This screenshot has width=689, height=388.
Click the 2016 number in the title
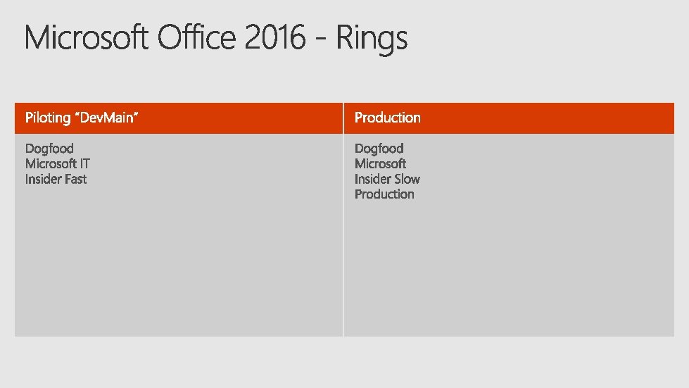click(275, 37)
